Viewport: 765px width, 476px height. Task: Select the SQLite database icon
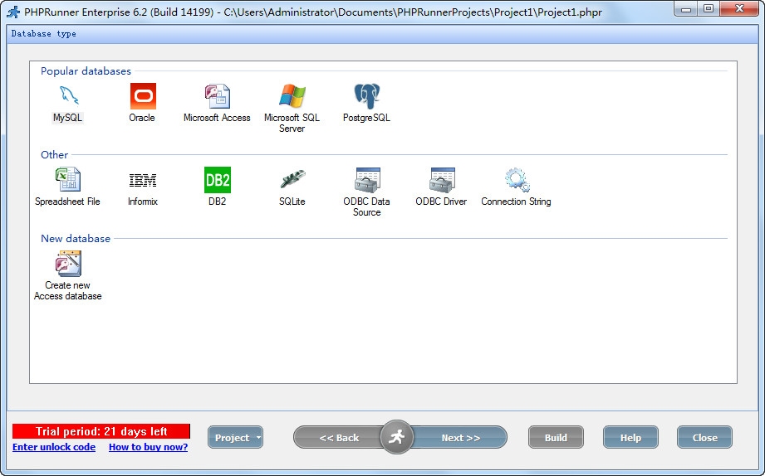(292, 180)
